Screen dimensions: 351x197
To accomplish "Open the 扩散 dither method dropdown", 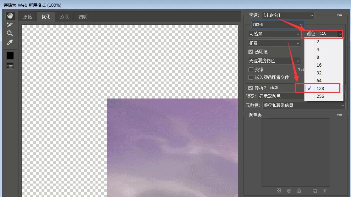I will tap(274, 43).
